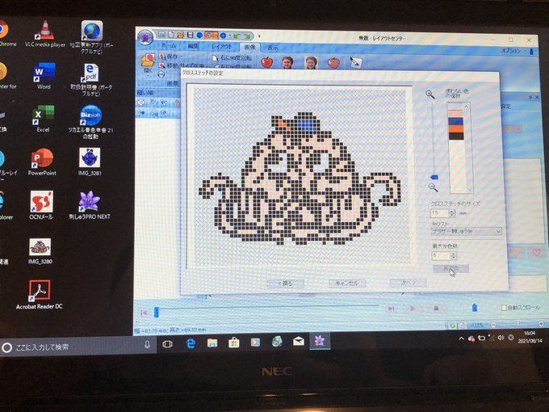Select the pale pink color in omit-colors list
This screenshot has width=549, height=412.
pos(455,114)
